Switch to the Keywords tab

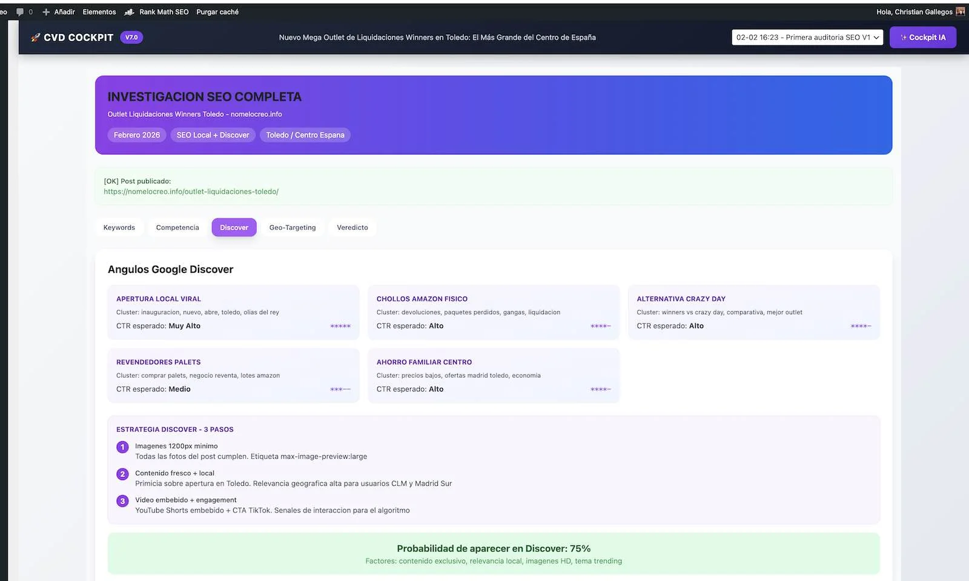pyautogui.click(x=119, y=227)
